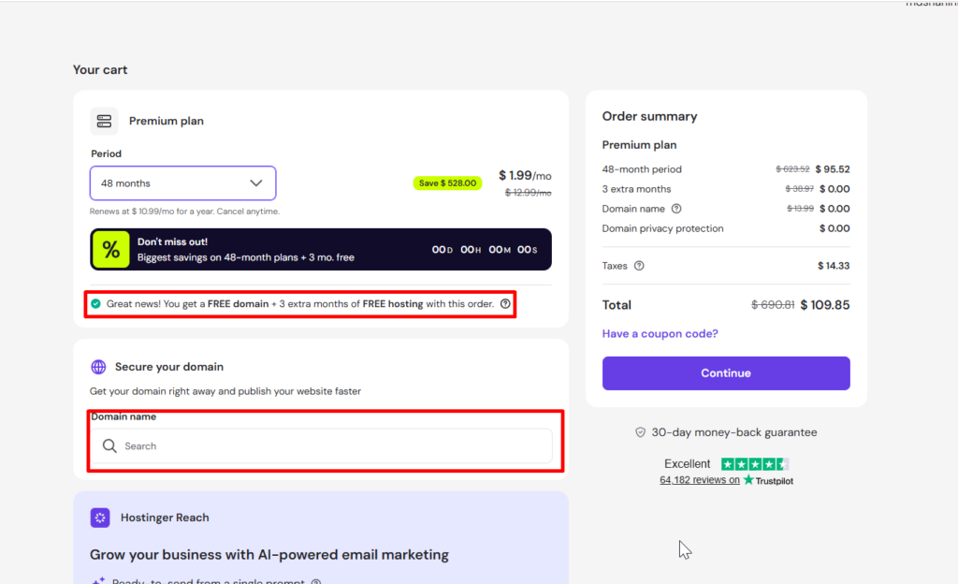
Task: Click the globe icon beside Secure your domain
Action: [98, 367]
